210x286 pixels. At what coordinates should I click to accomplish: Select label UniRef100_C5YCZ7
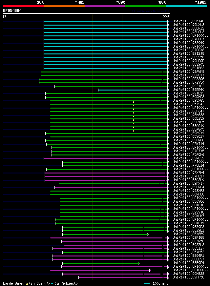188,137
